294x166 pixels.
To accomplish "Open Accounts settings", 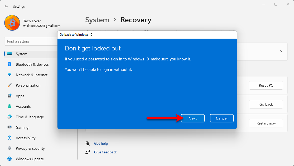I will [x=23, y=106].
